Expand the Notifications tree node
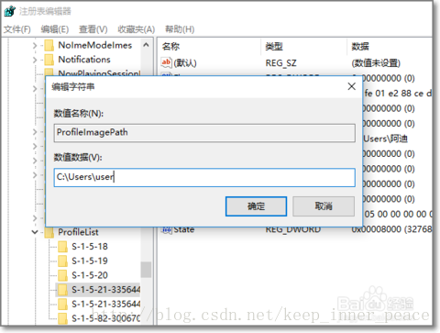This screenshot has width=440, height=333. (35, 60)
